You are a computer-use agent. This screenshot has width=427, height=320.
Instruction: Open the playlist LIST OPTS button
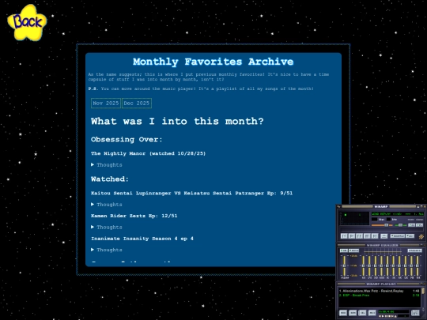point(416,313)
